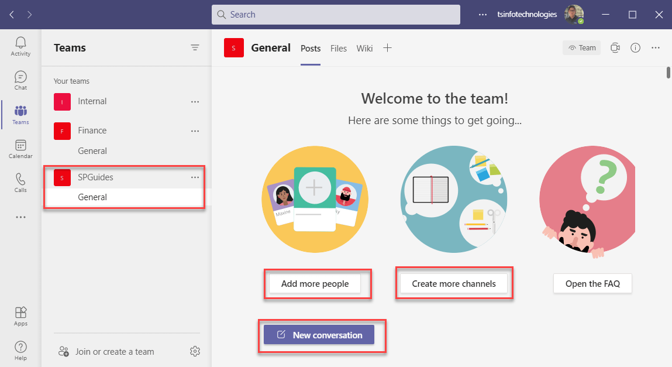The width and height of the screenshot is (672, 367).
Task: Click in the Search box
Action: 336,15
